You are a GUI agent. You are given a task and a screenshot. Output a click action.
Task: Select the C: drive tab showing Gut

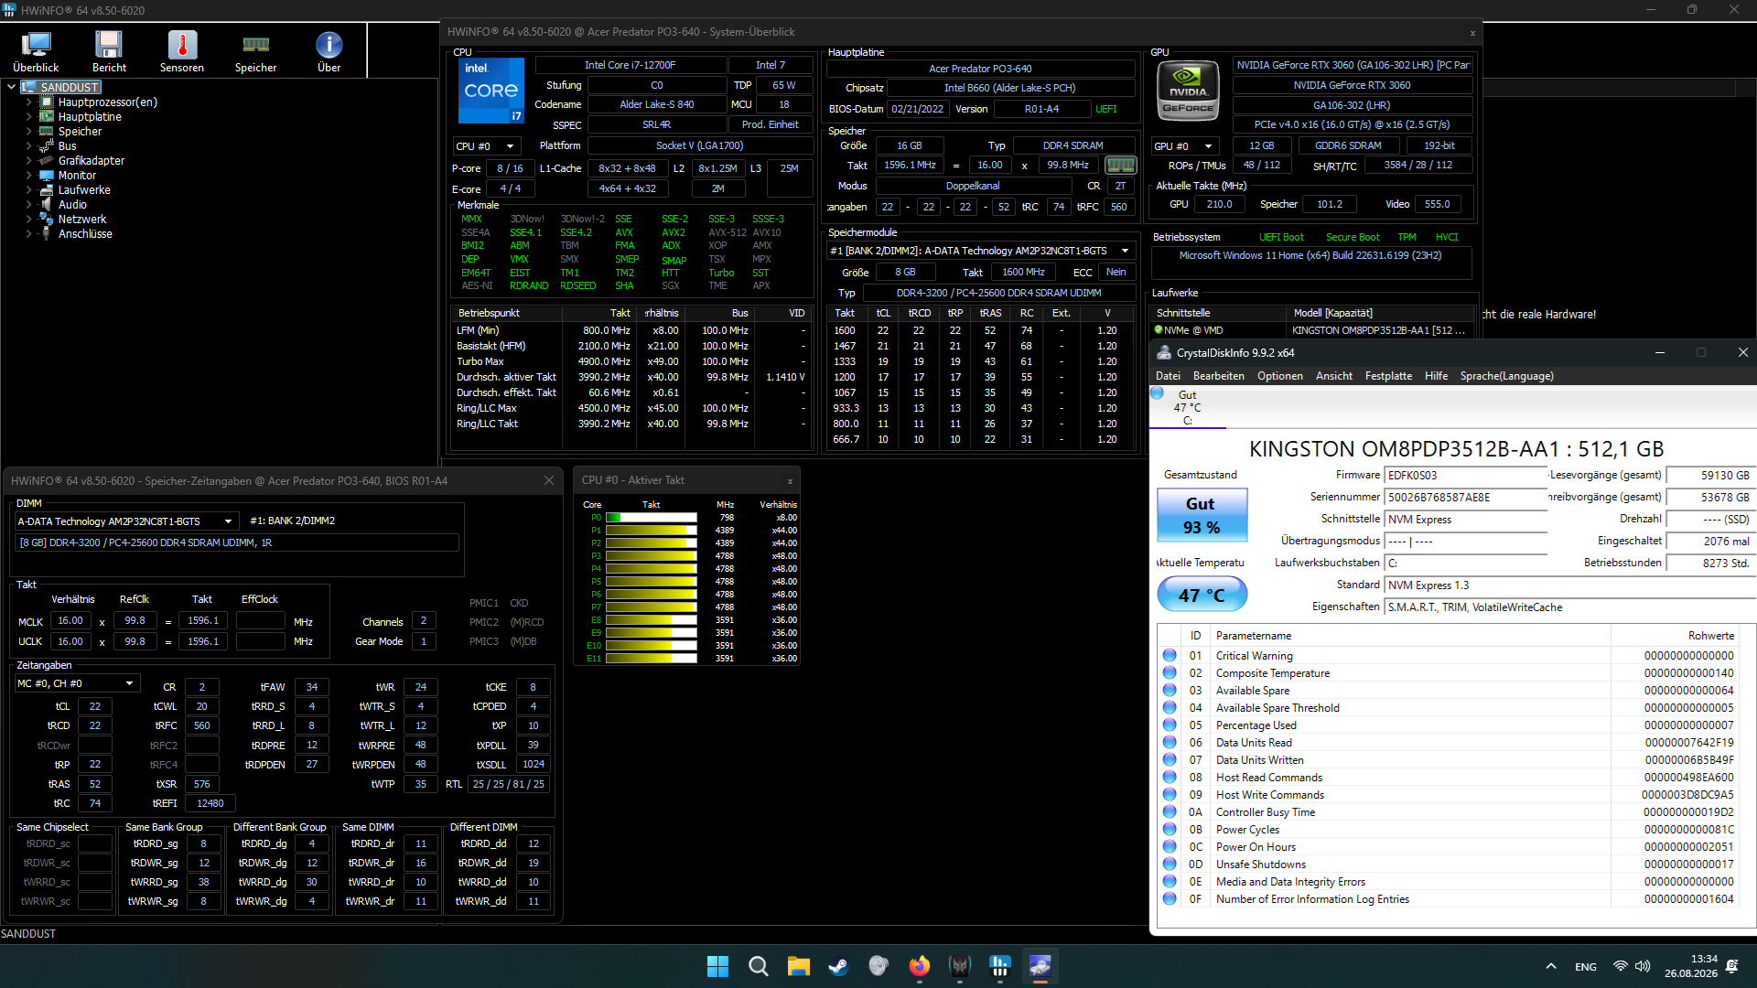pos(1187,407)
